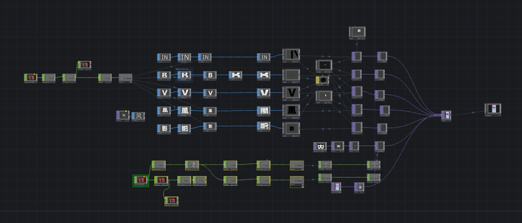
Task: Select the composite node where purple wires merge
Action: pos(446,115)
